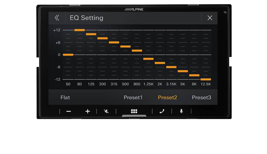Screen dimensions: 267x154
Task: Click the 3.15K frequency label
Action: [x=171, y=84]
